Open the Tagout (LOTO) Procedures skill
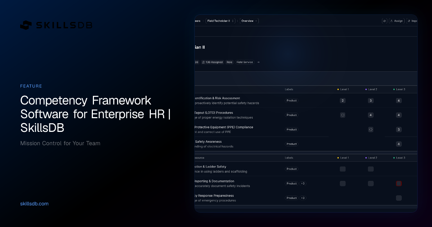Image resolution: width=432 pixels, height=227 pixels. coord(214,112)
